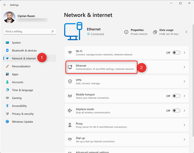
Task: Expand the Mobile hotspot chevron
Action: click(184, 96)
